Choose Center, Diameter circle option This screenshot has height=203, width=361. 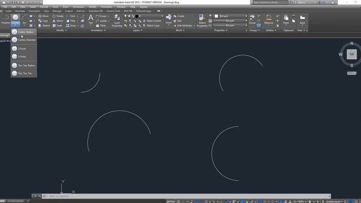point(24,40)
